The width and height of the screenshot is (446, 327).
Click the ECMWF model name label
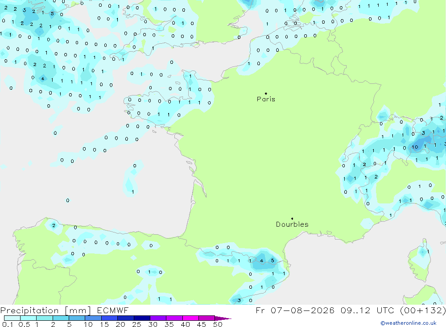[x=113, y=310]
